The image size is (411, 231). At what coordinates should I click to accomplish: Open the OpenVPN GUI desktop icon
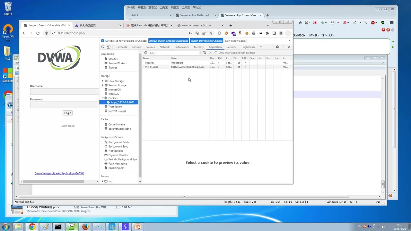pyautogui.click(x=8, y=33)
